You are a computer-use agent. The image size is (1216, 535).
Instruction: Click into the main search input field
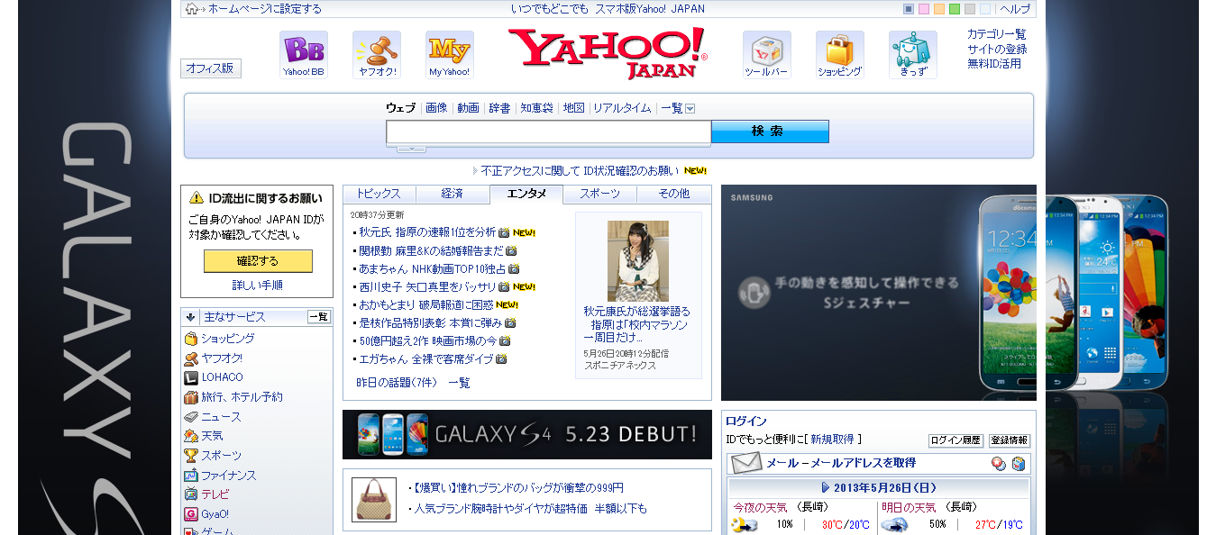pos(549,132)
